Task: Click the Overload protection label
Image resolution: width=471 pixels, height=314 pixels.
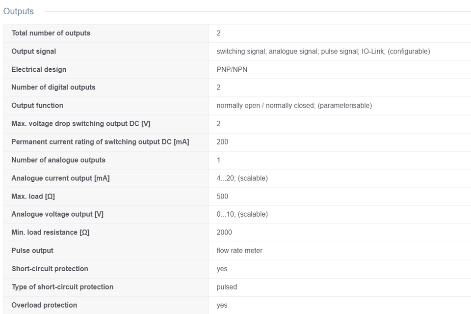Action: (44, 305)
